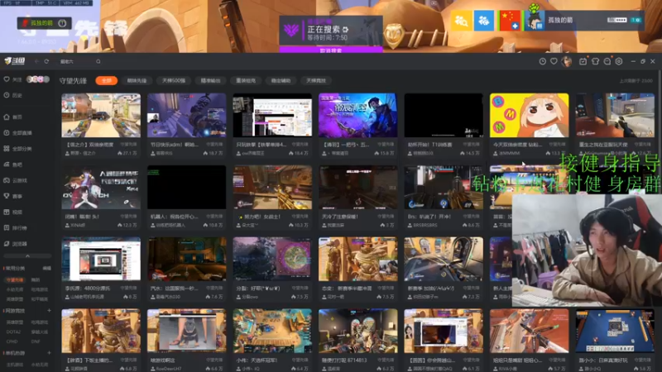Click yellow find-group button in game overlay
This screenshot has width=662, height=372.
(x=461, y=20)
